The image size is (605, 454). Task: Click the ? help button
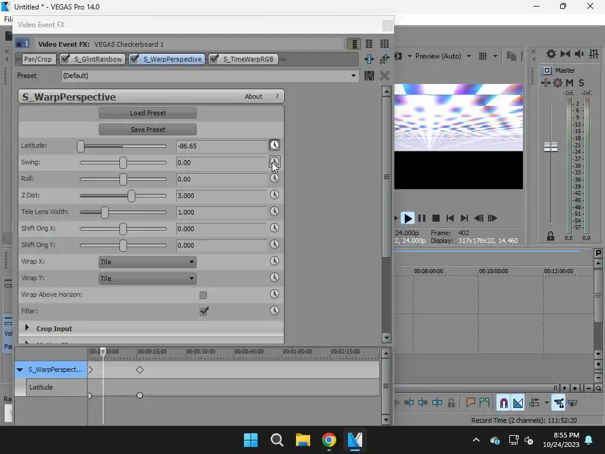pyautogui.click(x=277, y=96)
